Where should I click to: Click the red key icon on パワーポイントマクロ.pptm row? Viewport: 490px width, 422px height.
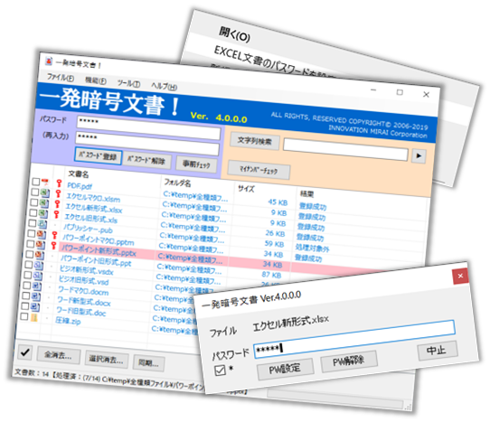point(54,235)
